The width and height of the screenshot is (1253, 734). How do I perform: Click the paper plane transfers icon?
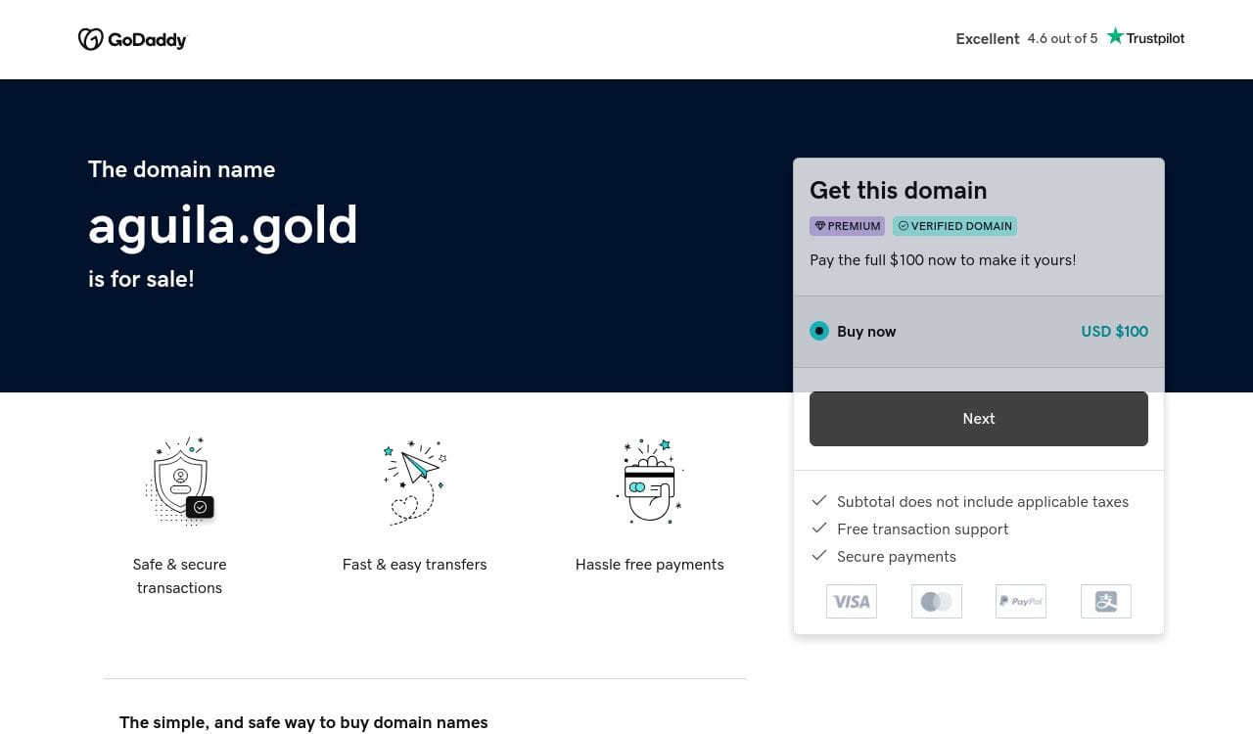[x=415, y=482]
